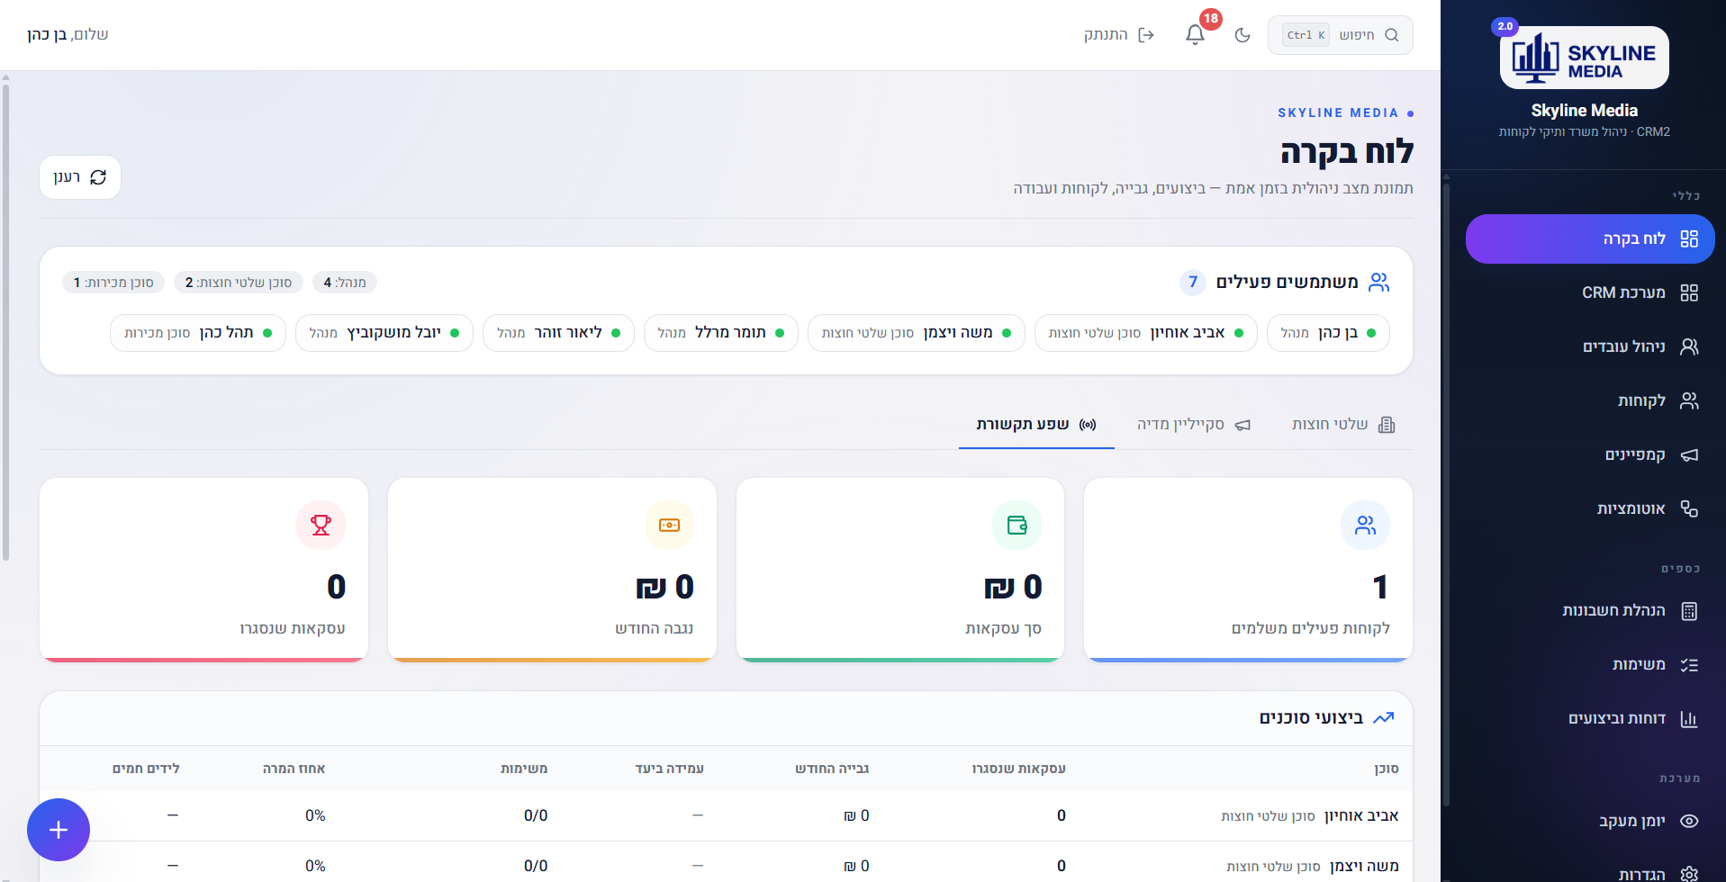This screenshot has height=882, width=1726.
Task: Open לוח בקרה in the sidebar
Action: [1590, 238]
